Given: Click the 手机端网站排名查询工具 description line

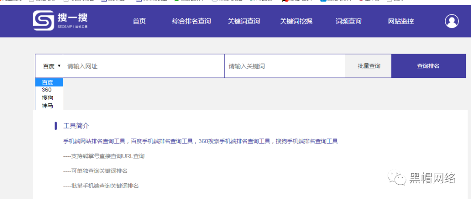Looking at the screenshot, I should click(201, 141).
